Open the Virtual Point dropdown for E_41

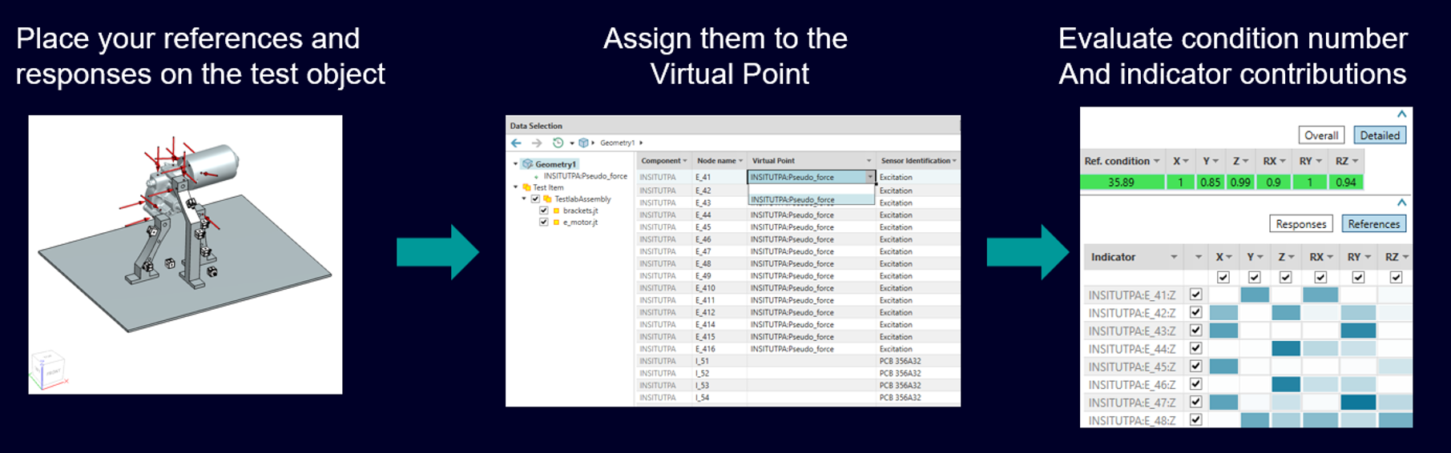coord(869,177)
